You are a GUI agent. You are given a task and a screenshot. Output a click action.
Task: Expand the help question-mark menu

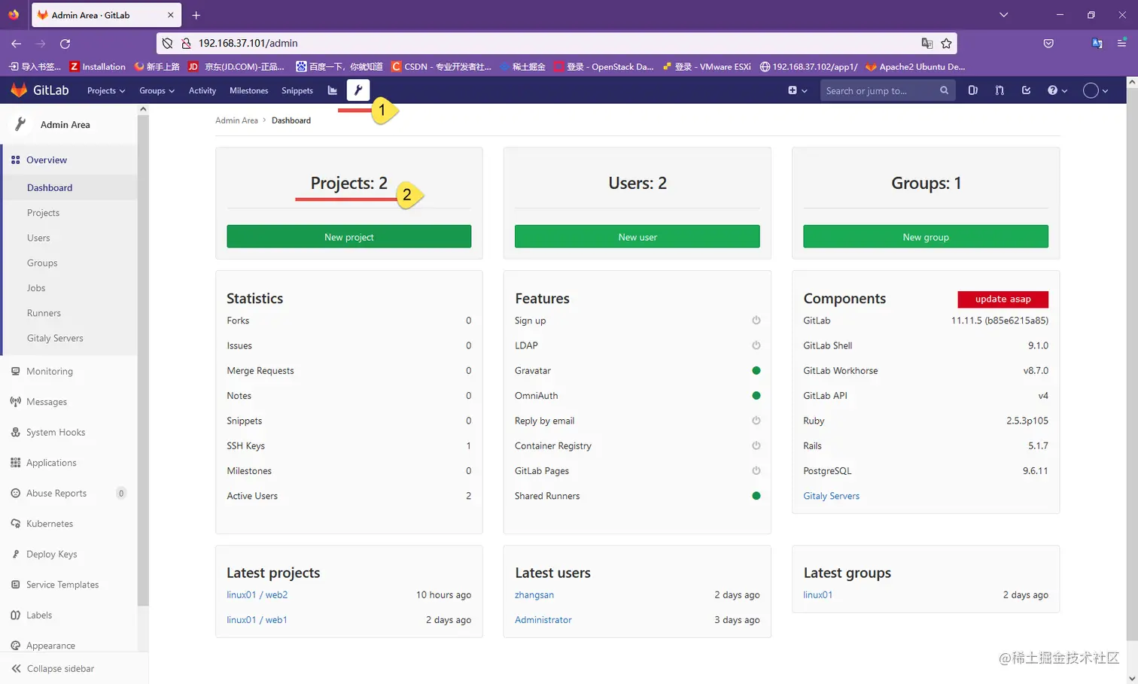1057,90
